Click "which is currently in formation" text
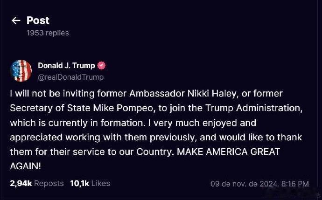This screenshot has width=322, height=200. click(77, 123)
